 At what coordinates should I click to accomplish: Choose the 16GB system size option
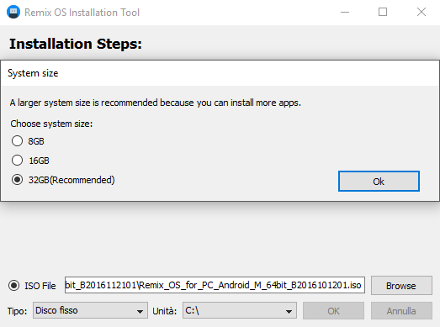[17, 160]
